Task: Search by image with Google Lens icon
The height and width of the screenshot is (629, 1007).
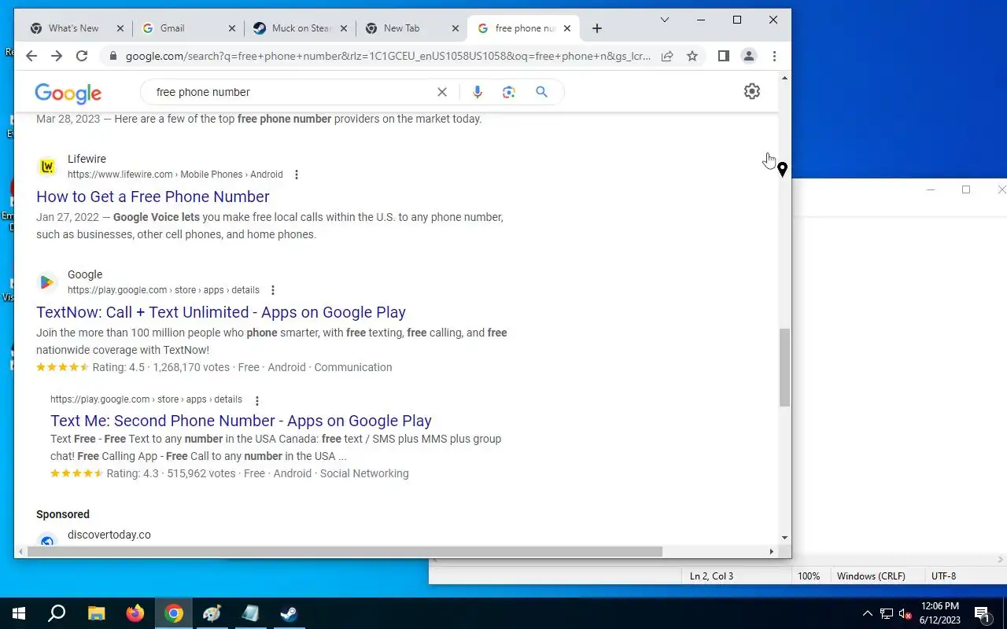Action: (x=509, y=92)
